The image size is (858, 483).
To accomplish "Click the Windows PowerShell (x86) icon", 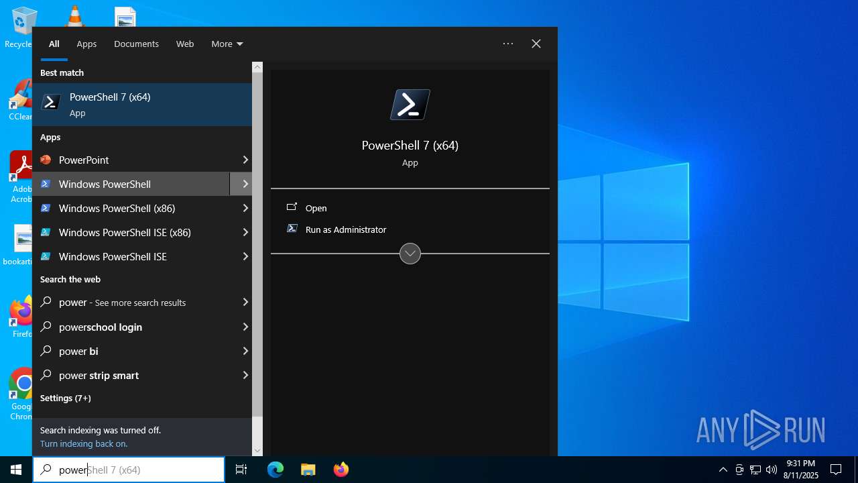I will coord(46,208).
